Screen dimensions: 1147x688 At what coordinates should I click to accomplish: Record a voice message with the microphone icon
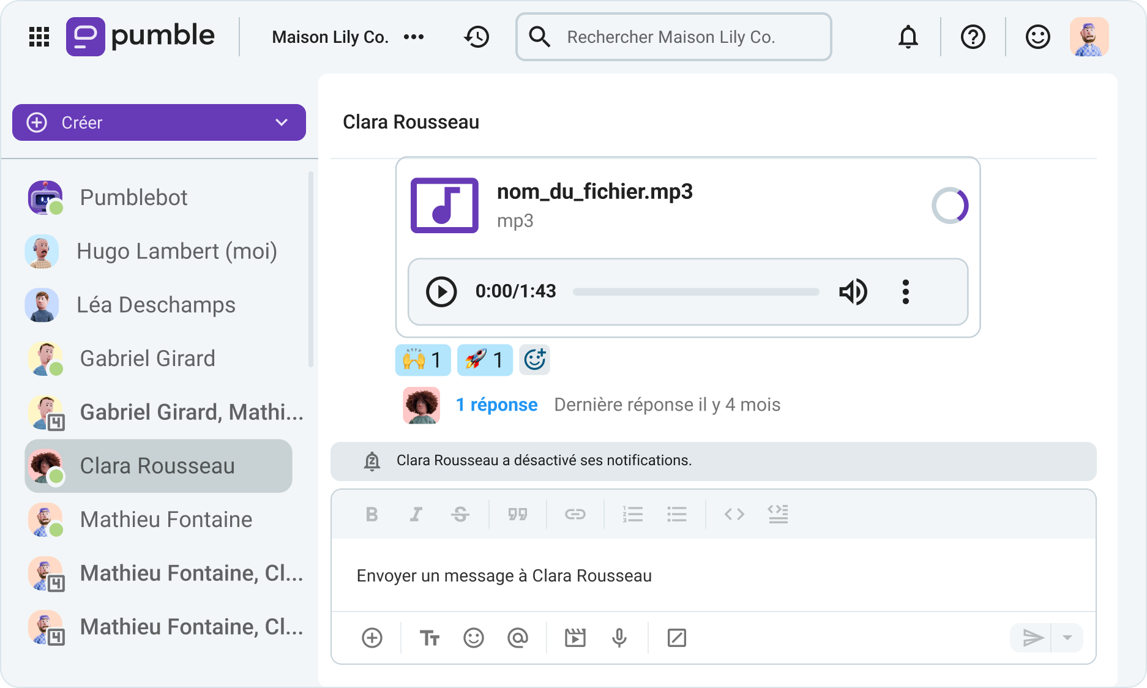[620, 638]
